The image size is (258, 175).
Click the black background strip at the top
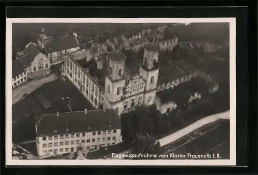(x=124, y=12)
